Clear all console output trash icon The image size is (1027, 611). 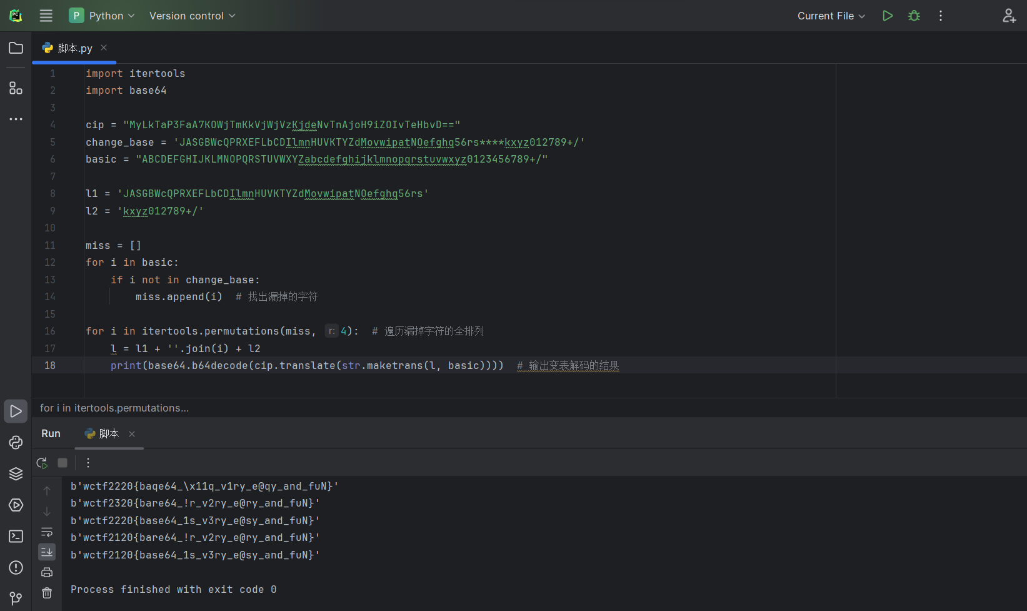tap(47, 593)
